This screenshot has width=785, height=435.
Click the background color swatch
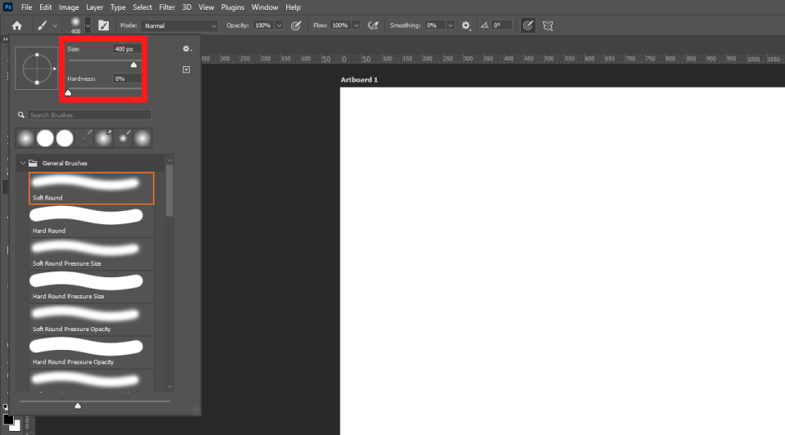(16, 427)
